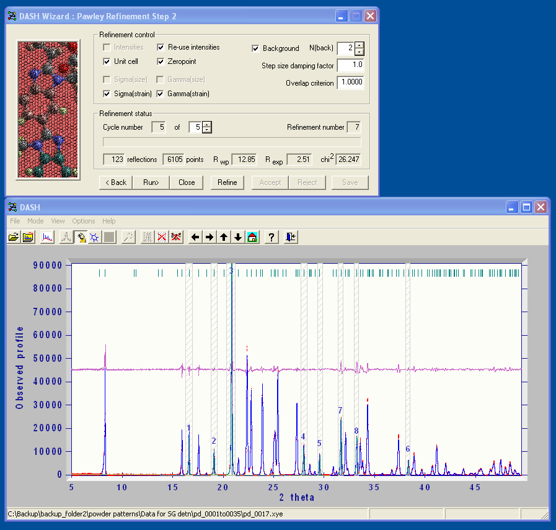Viewport: 556px width, 530px height.
Task: Click the total cycles number field
Action: [x=195, y=127]
